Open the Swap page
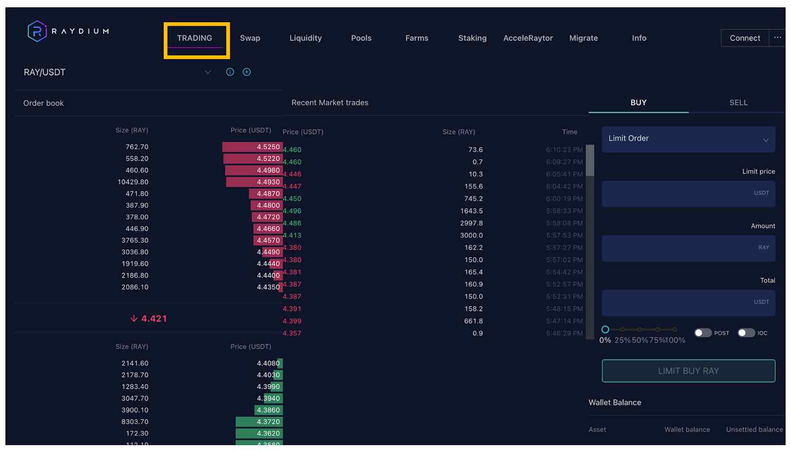This screenshot has height=452, width=791. [x=250, y=38]
